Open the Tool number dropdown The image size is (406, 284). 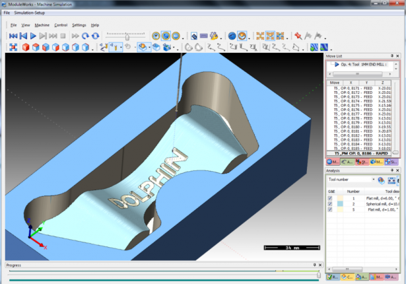pos(373,180)
